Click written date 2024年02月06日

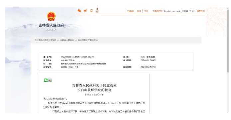click(x=148, y=60)
